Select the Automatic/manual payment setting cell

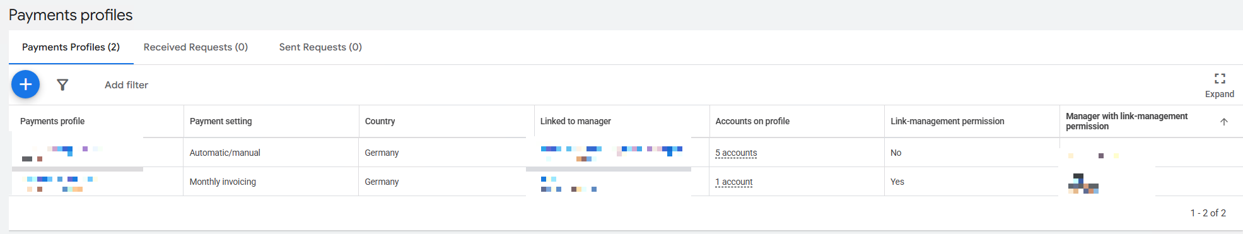pos(225,153)
